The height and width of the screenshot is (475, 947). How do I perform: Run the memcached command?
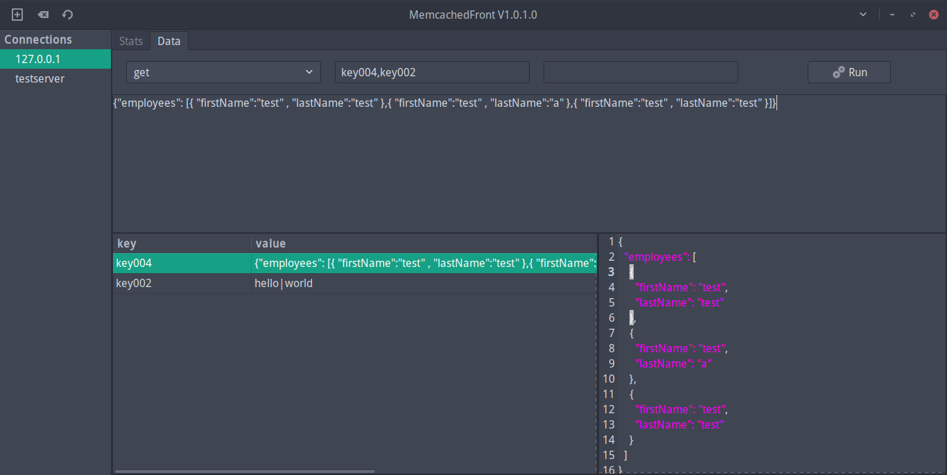(x=849, y=72)
